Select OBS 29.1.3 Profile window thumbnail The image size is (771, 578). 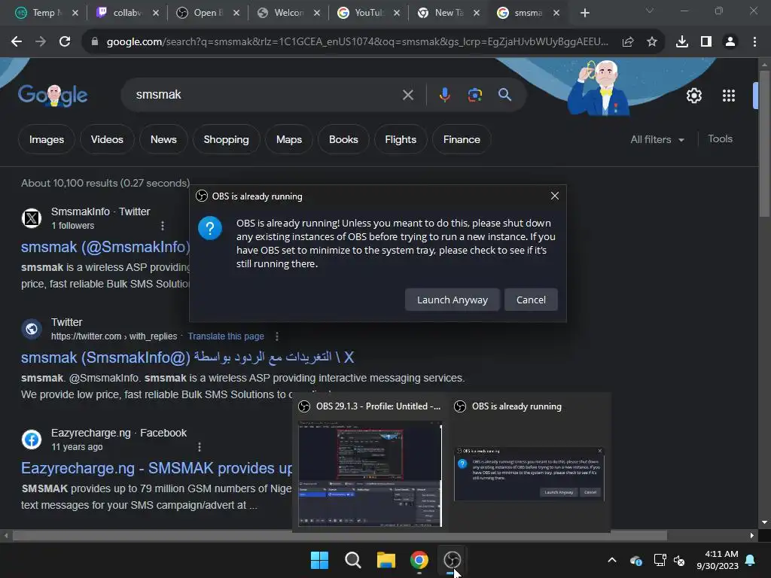(370, 474)
